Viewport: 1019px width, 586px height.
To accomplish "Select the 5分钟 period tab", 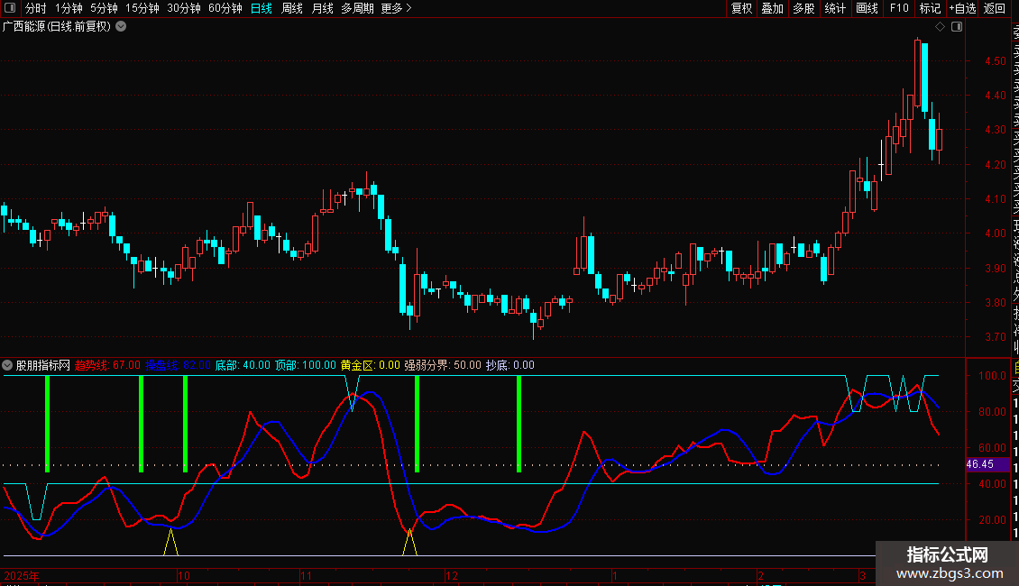I will 104,8.
